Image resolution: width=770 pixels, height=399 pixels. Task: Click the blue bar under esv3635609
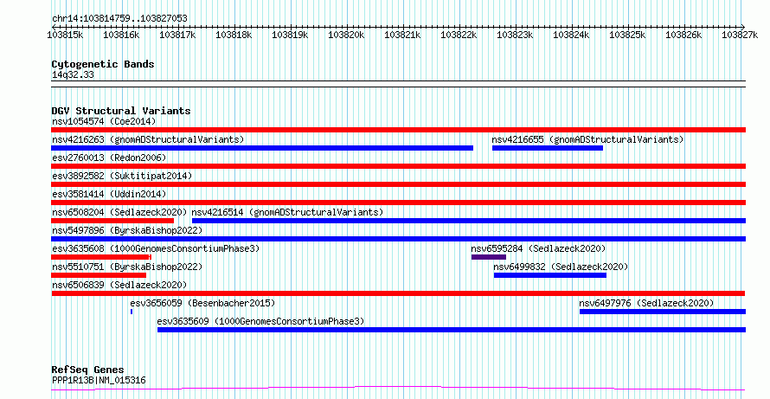coord(452,330)
